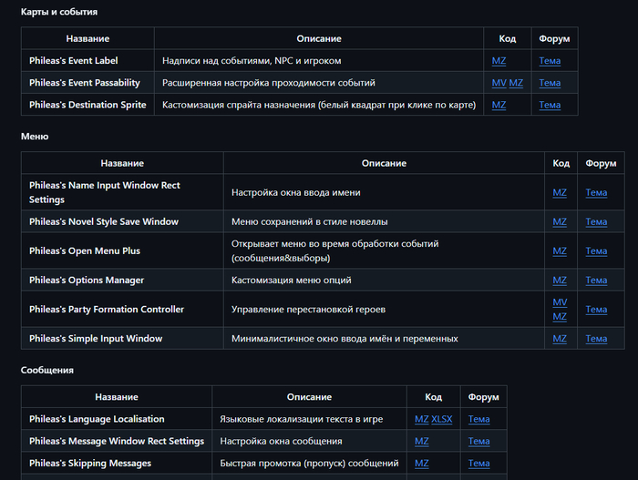
Task: Click the Phileas's Open Menu Plus name cell
Action: pyautogui.click(x=85, y=250)
